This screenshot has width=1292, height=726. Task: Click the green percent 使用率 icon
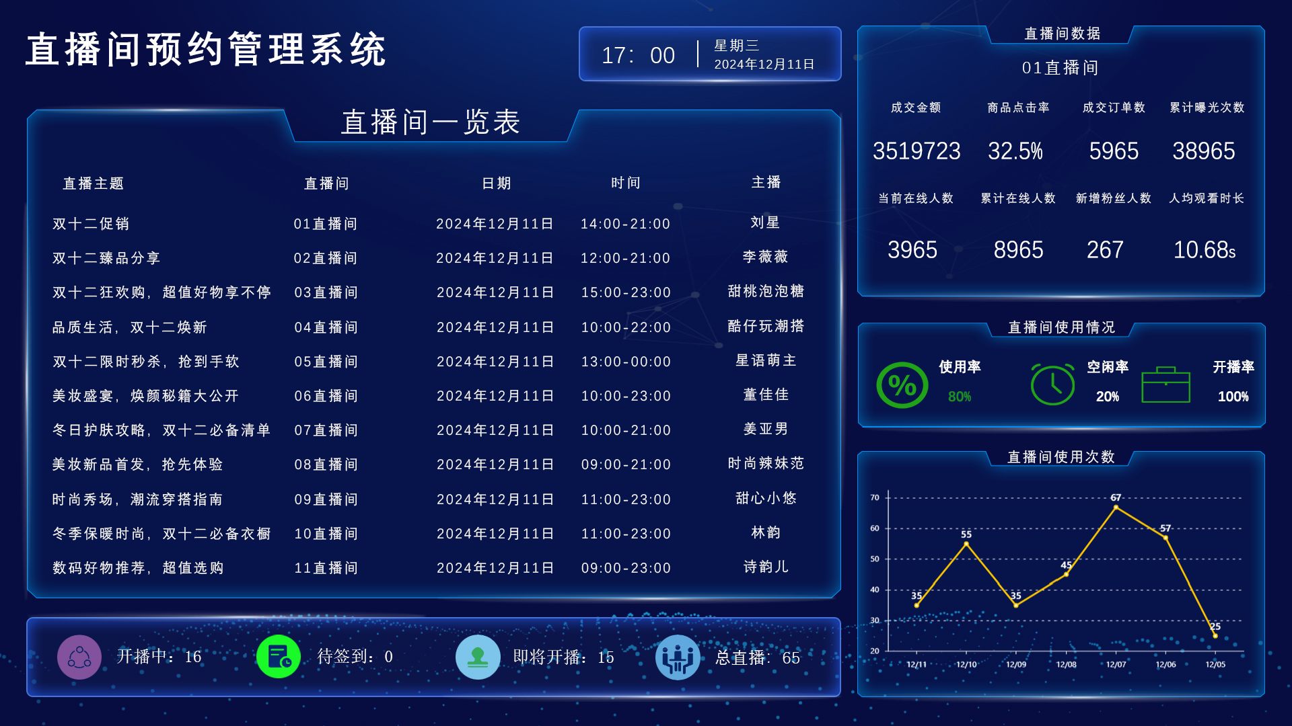902,385
